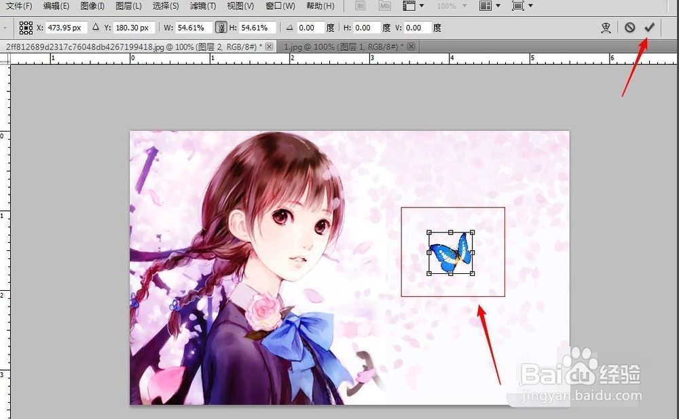Open the 文件(F) menu

coord(19,6)
